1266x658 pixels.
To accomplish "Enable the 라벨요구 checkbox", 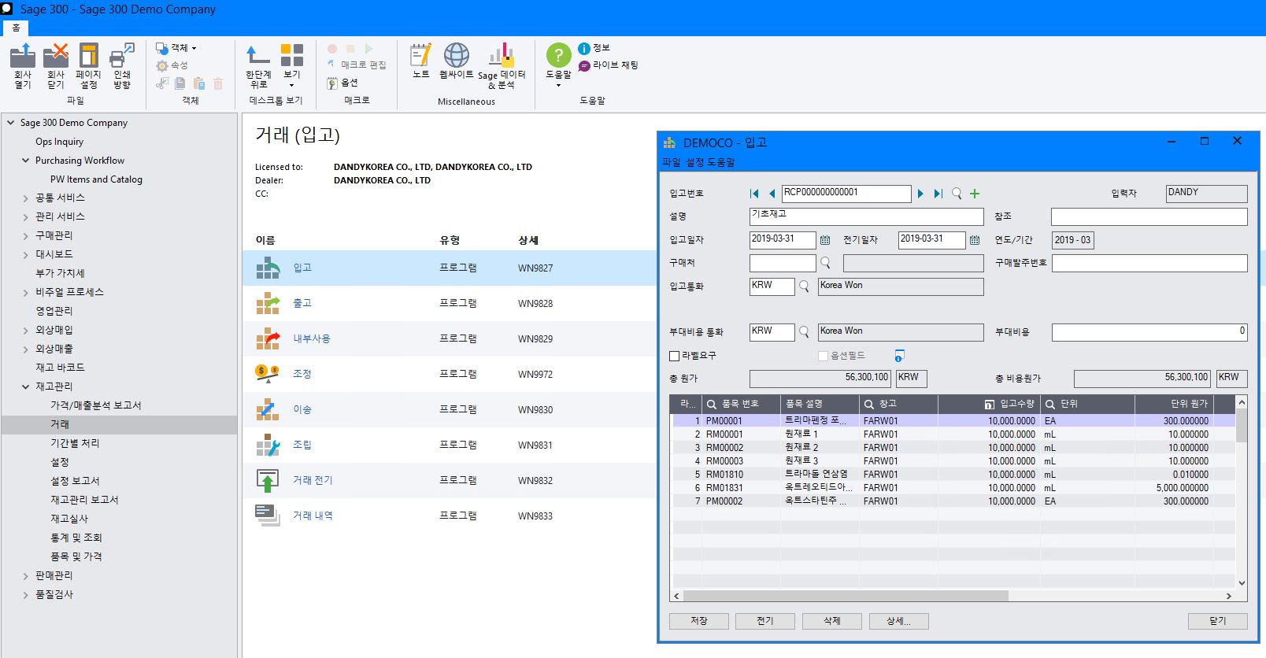I will pos(674,356).
